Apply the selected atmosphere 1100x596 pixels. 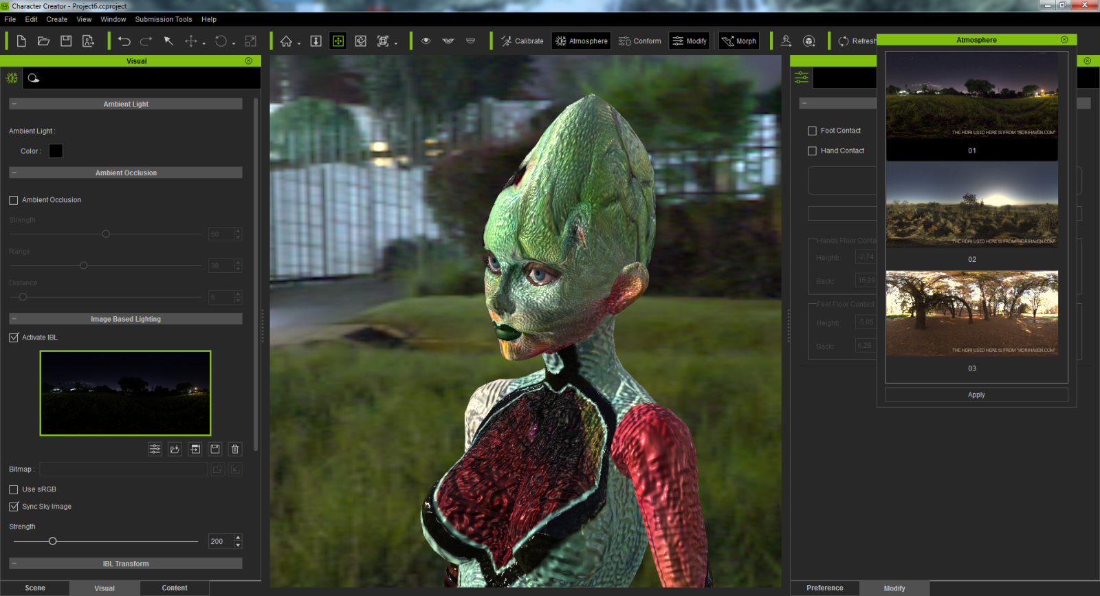976,395
